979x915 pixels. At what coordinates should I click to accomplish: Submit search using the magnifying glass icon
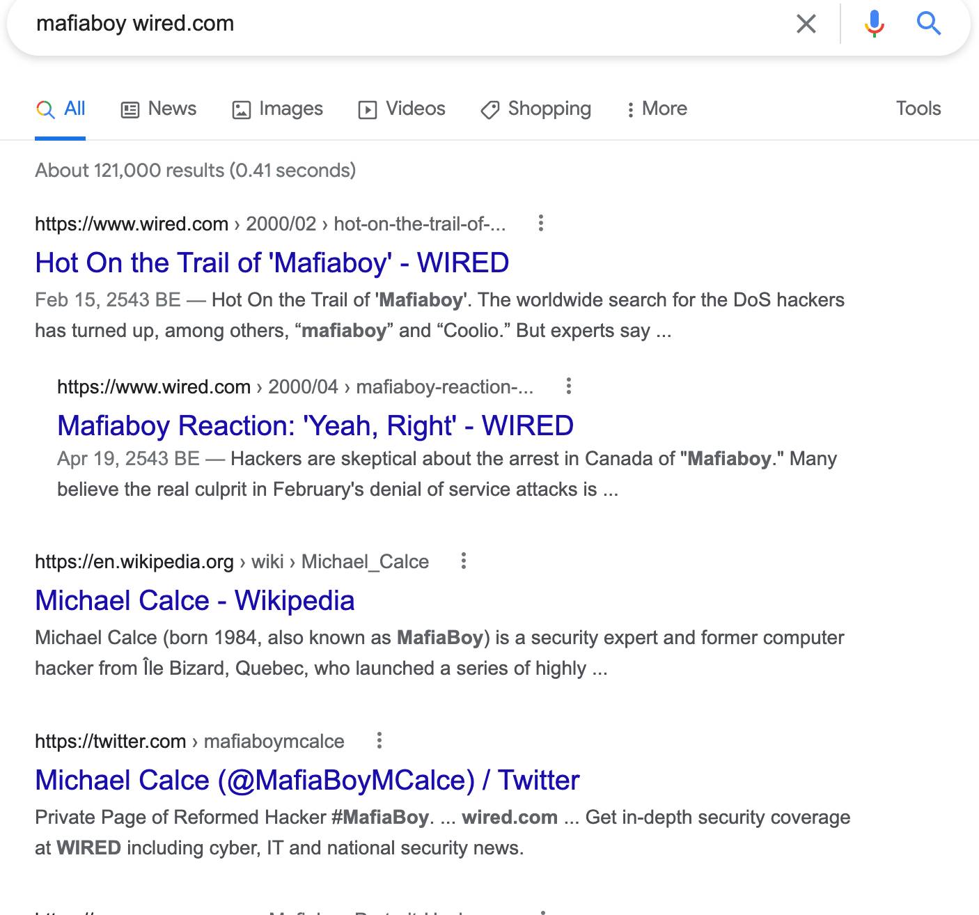coord(928,24)
